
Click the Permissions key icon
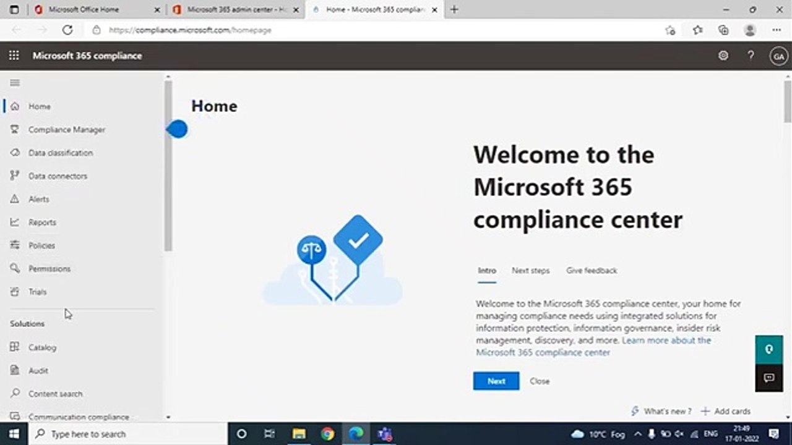coord(15,269)
